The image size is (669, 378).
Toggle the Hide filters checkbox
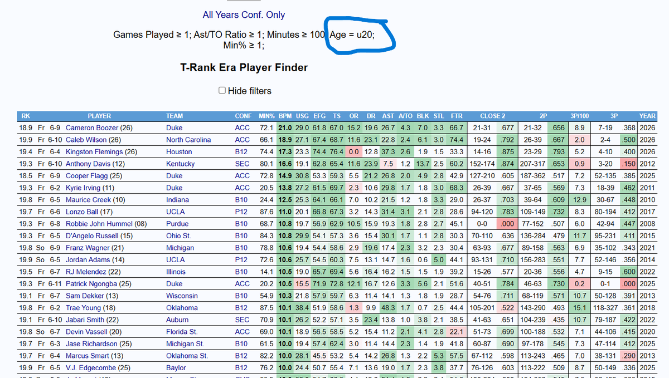pyautogui.click(x=222, y=91)
